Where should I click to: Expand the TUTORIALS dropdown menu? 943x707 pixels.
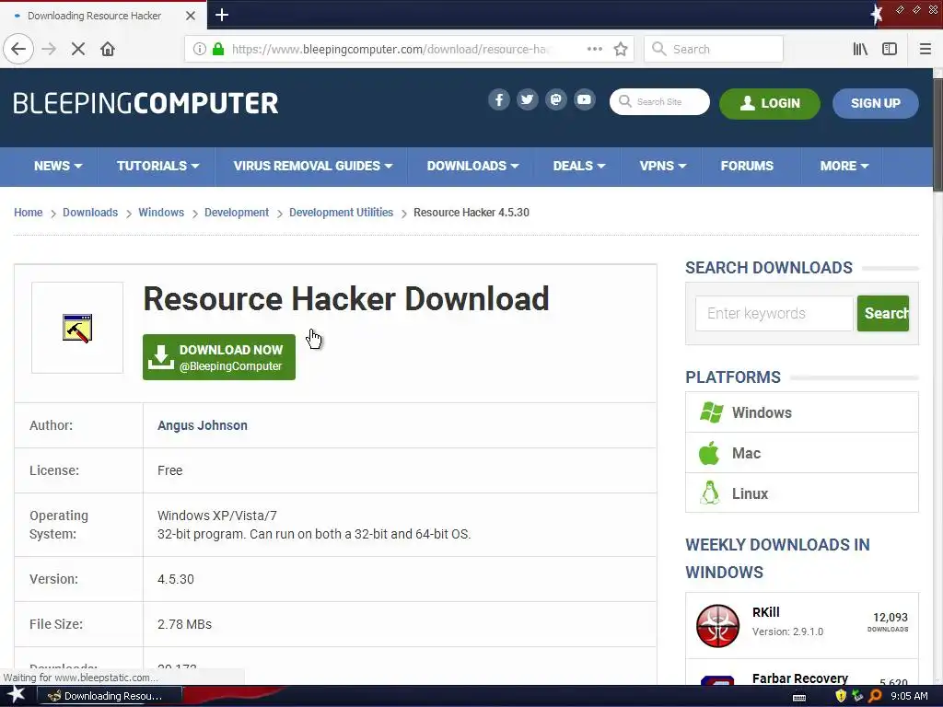pyautogui.click(x=157, y=166)
